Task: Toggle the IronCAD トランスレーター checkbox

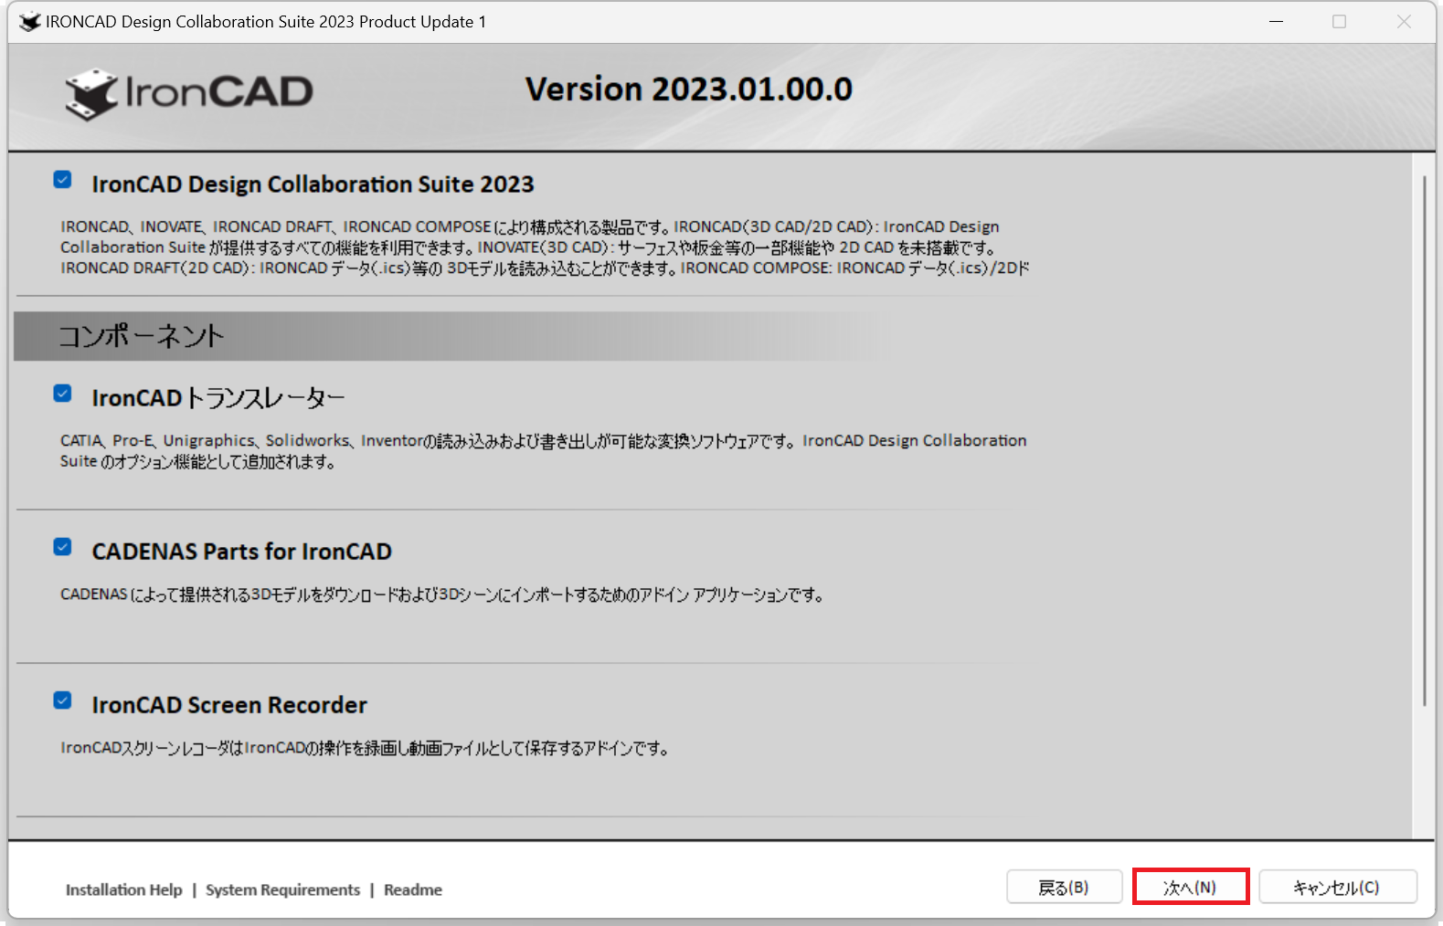Action: click(x=62, y=394)
